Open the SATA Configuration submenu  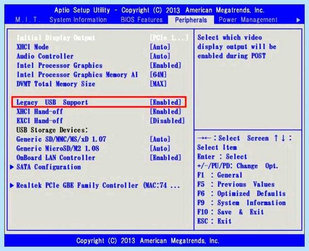coord(49,167)
